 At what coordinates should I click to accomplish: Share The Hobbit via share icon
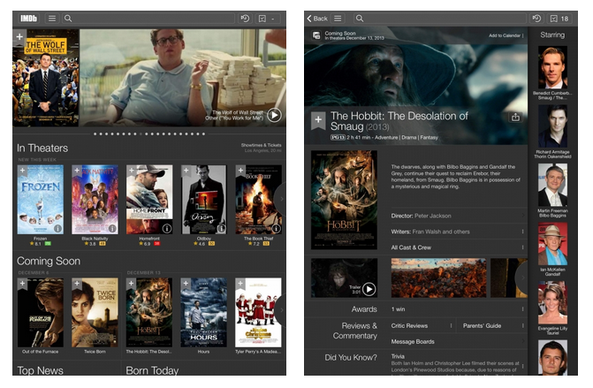[x=515, y=118]
